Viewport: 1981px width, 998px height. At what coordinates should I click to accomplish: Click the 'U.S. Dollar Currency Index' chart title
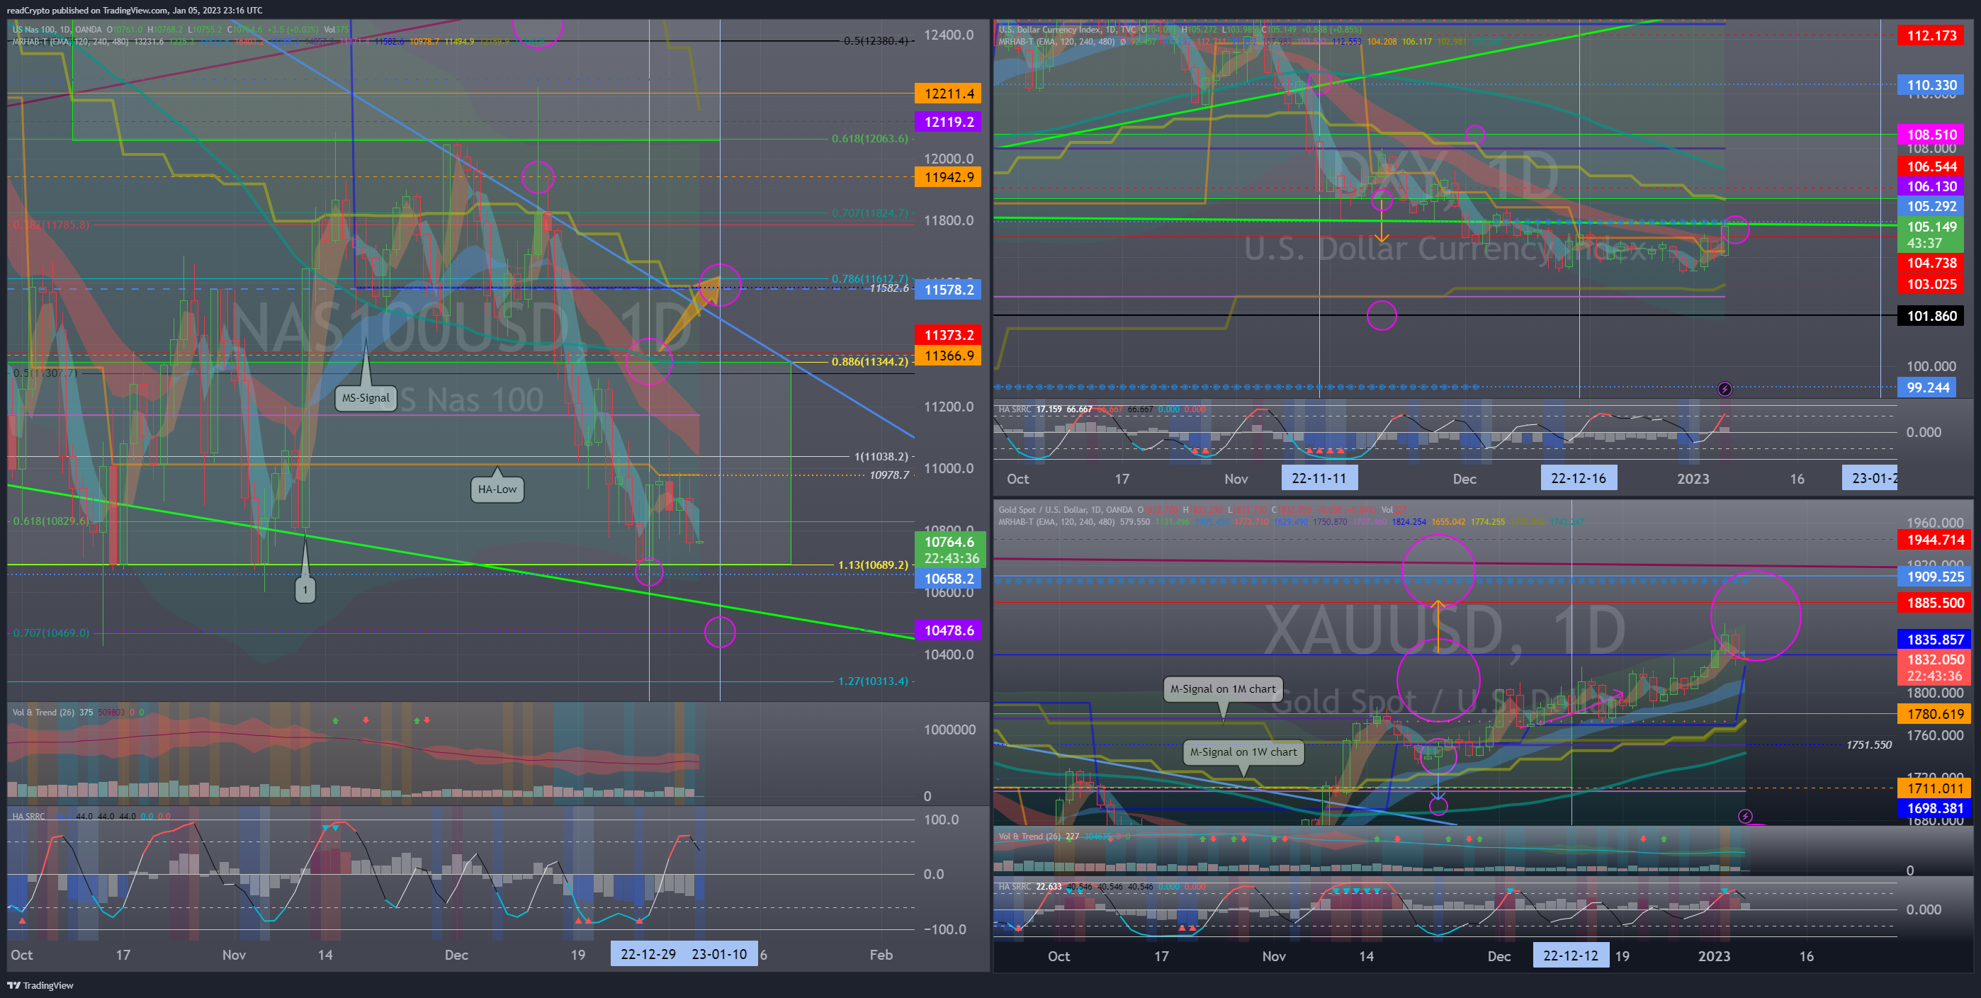1050,29
